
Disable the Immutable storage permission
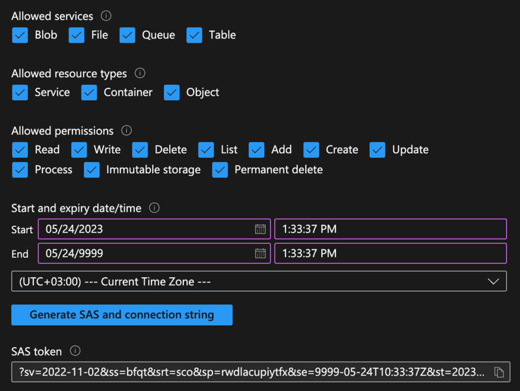coord(91,170)
